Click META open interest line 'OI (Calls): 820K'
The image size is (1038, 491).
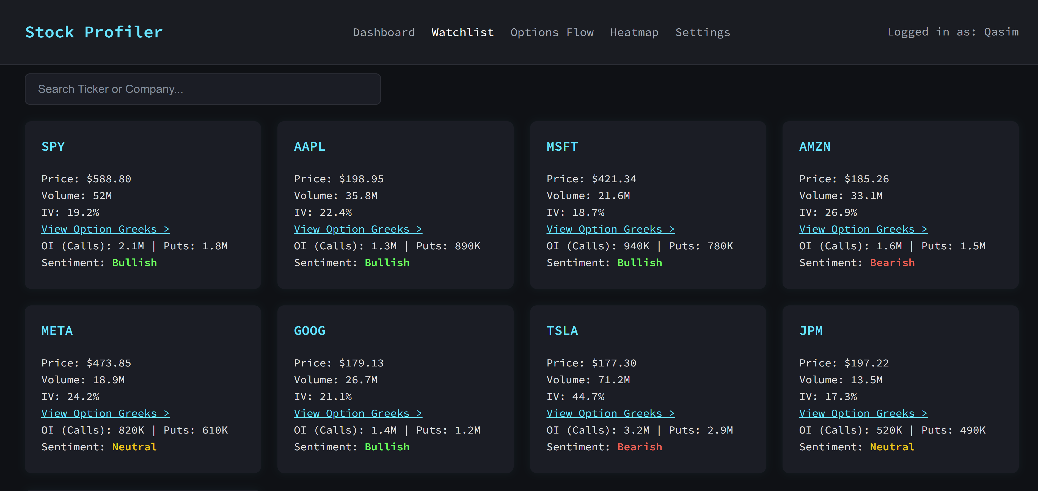(134, 430)
